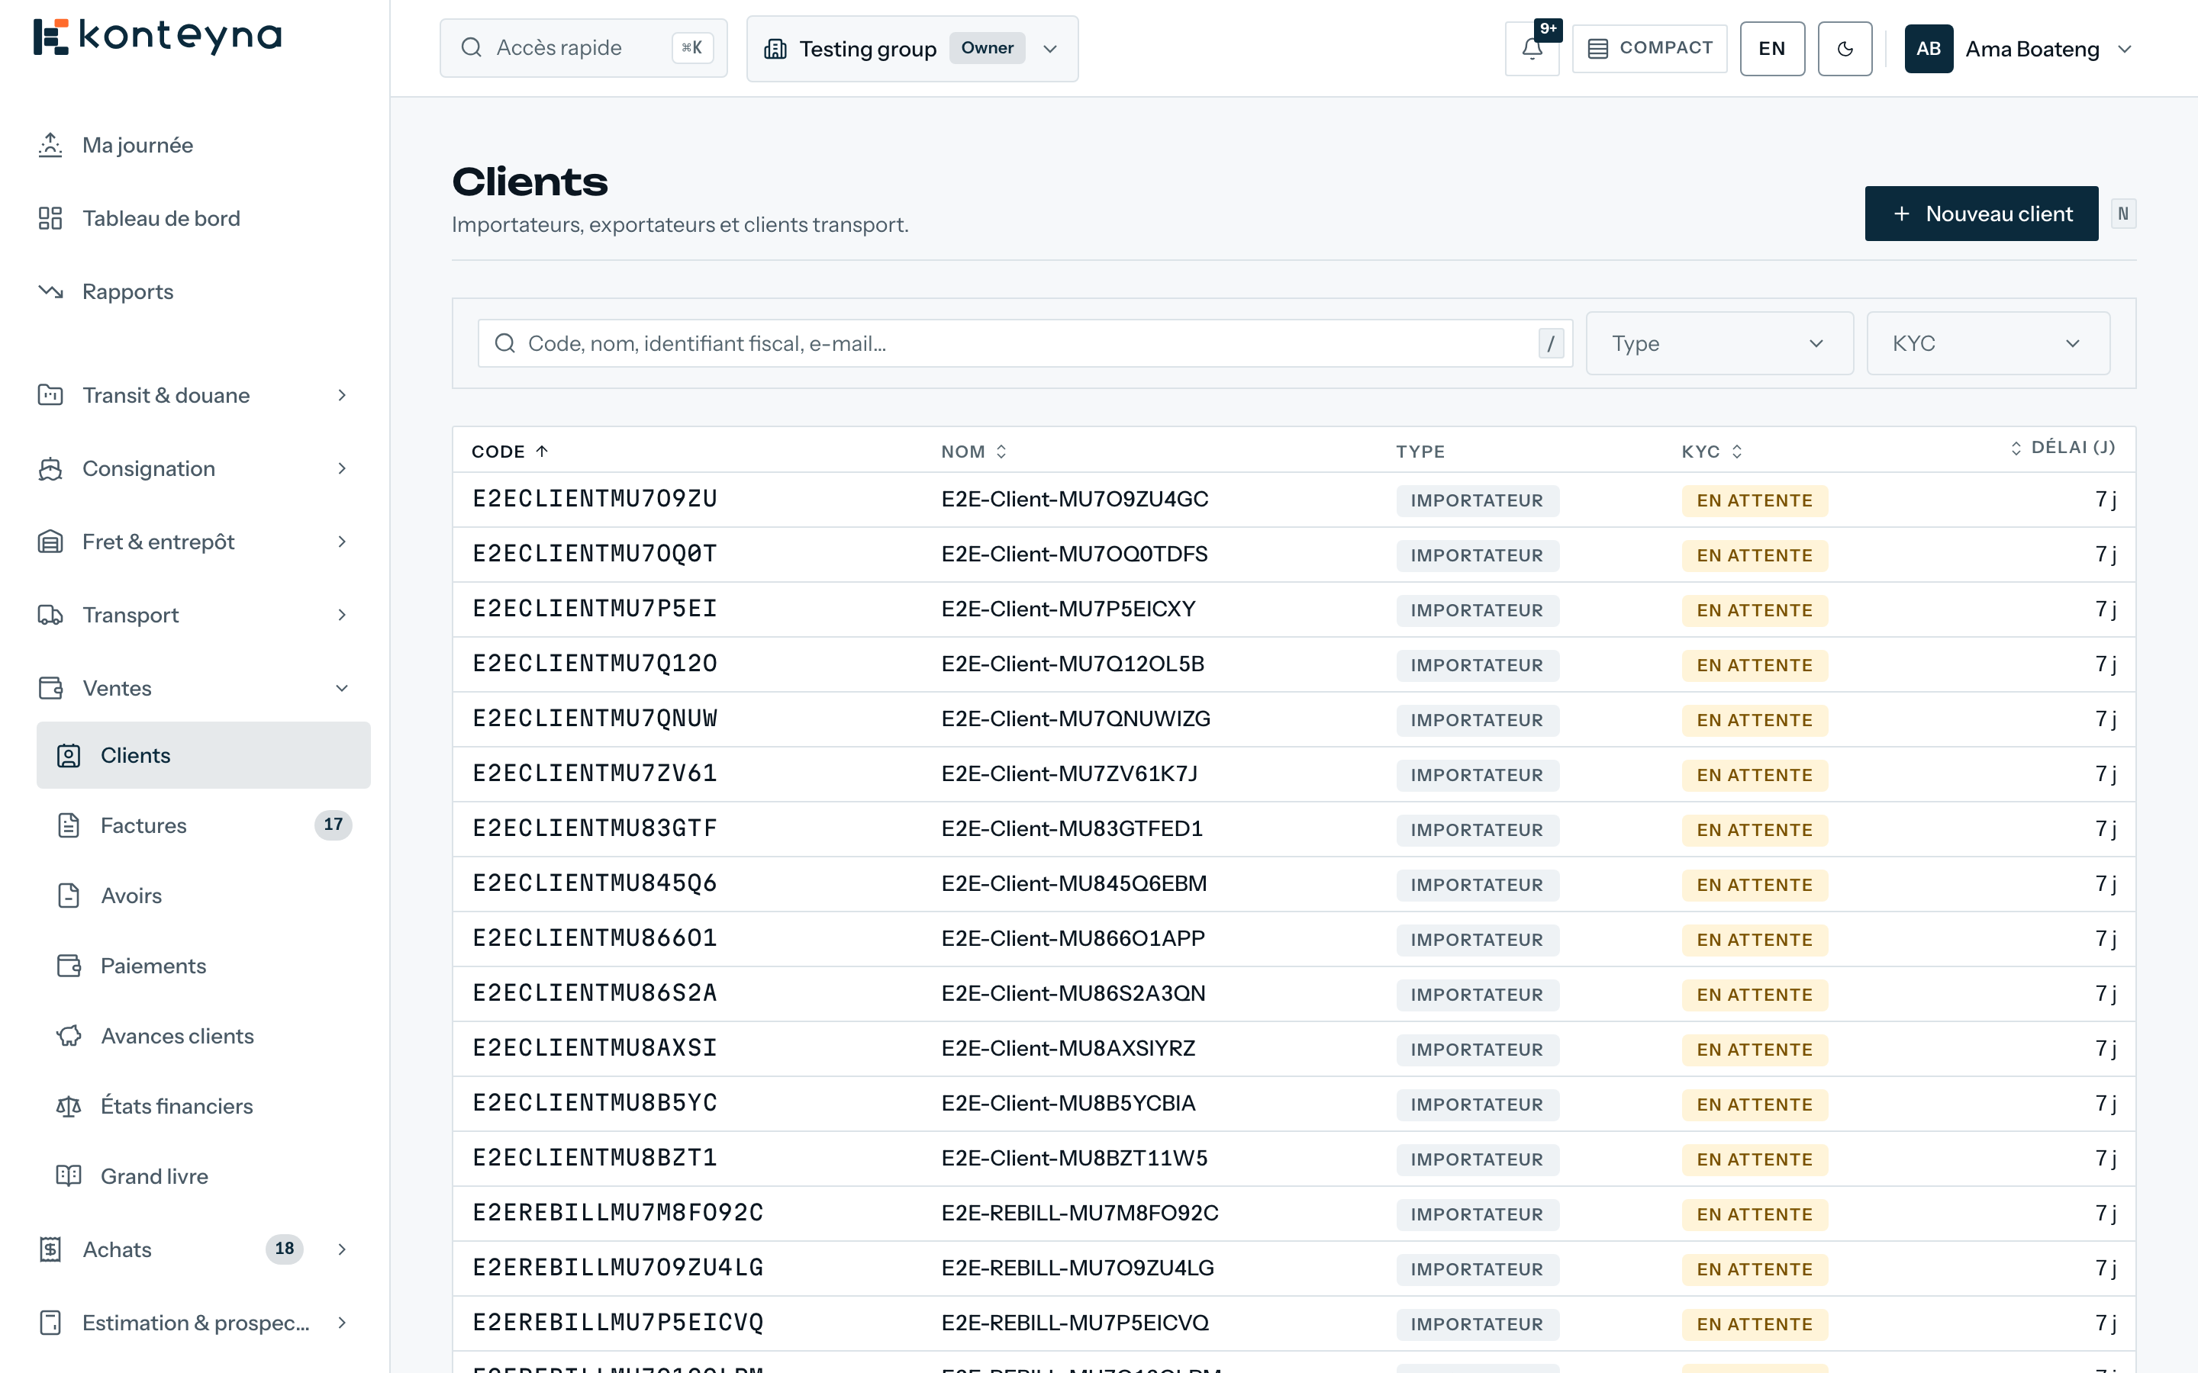This screenshot has height=1373, width=2198.
Task: Click the Transport truck icon
Action: [51, 615]
